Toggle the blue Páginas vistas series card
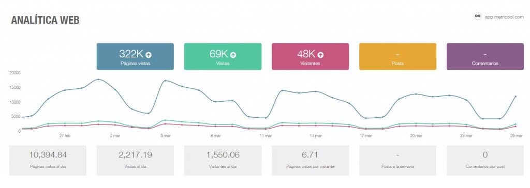Screen dimensions: 530x188 [x=135, y=56]
